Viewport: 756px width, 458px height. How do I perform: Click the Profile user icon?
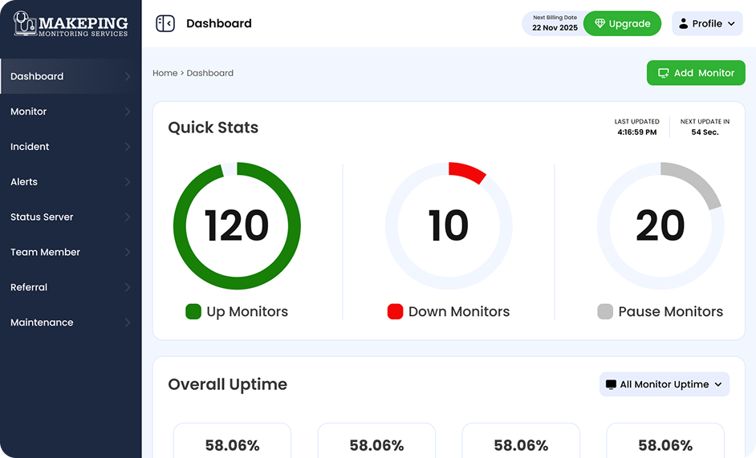pos(683,23)
